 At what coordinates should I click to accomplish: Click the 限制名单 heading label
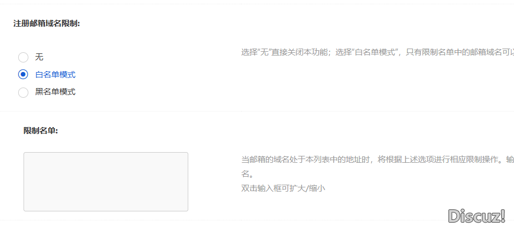coord(41,131)
